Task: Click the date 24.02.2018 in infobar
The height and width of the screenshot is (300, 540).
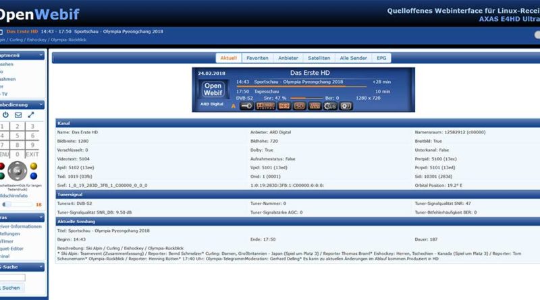Action: coord(211,73)
